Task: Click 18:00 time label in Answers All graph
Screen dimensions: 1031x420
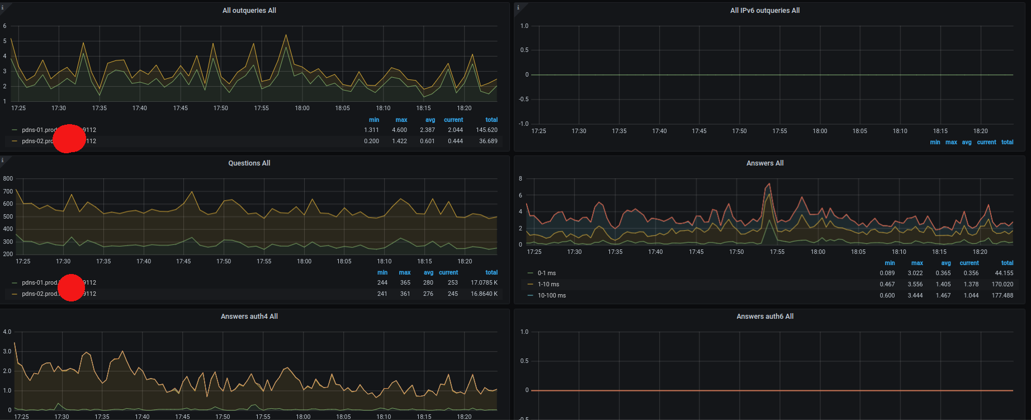Action: click(818, 252)
